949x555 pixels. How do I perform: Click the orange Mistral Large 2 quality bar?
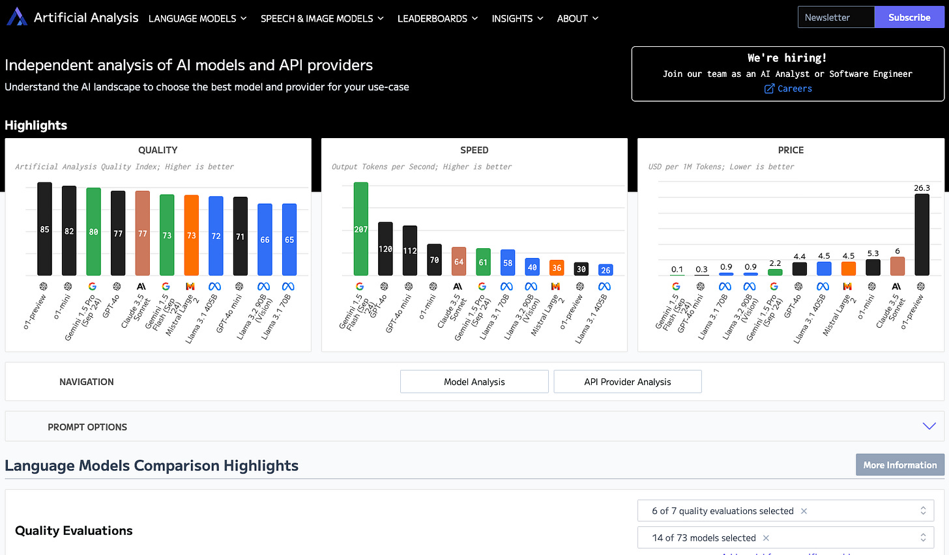coord(192,235)
